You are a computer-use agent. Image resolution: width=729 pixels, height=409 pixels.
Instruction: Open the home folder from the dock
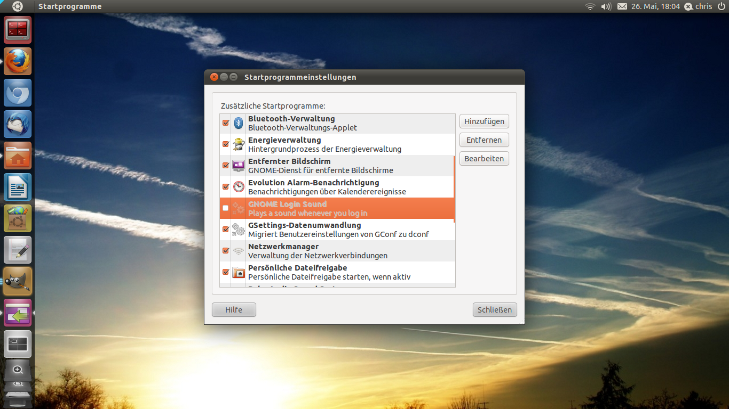pos(17,155)
